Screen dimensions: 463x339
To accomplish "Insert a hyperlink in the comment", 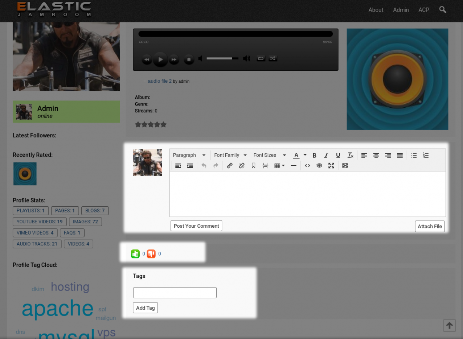I will pos(230,166).
